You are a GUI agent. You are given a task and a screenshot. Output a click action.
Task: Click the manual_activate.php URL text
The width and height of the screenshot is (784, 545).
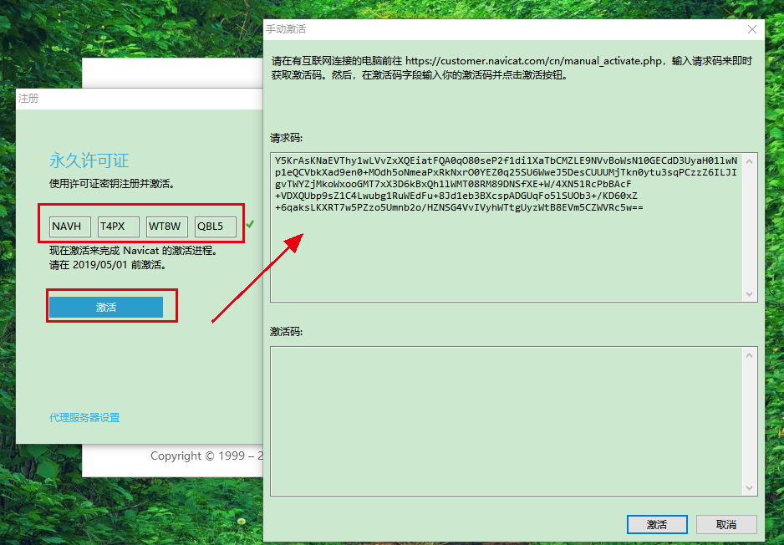click(533, 61)
